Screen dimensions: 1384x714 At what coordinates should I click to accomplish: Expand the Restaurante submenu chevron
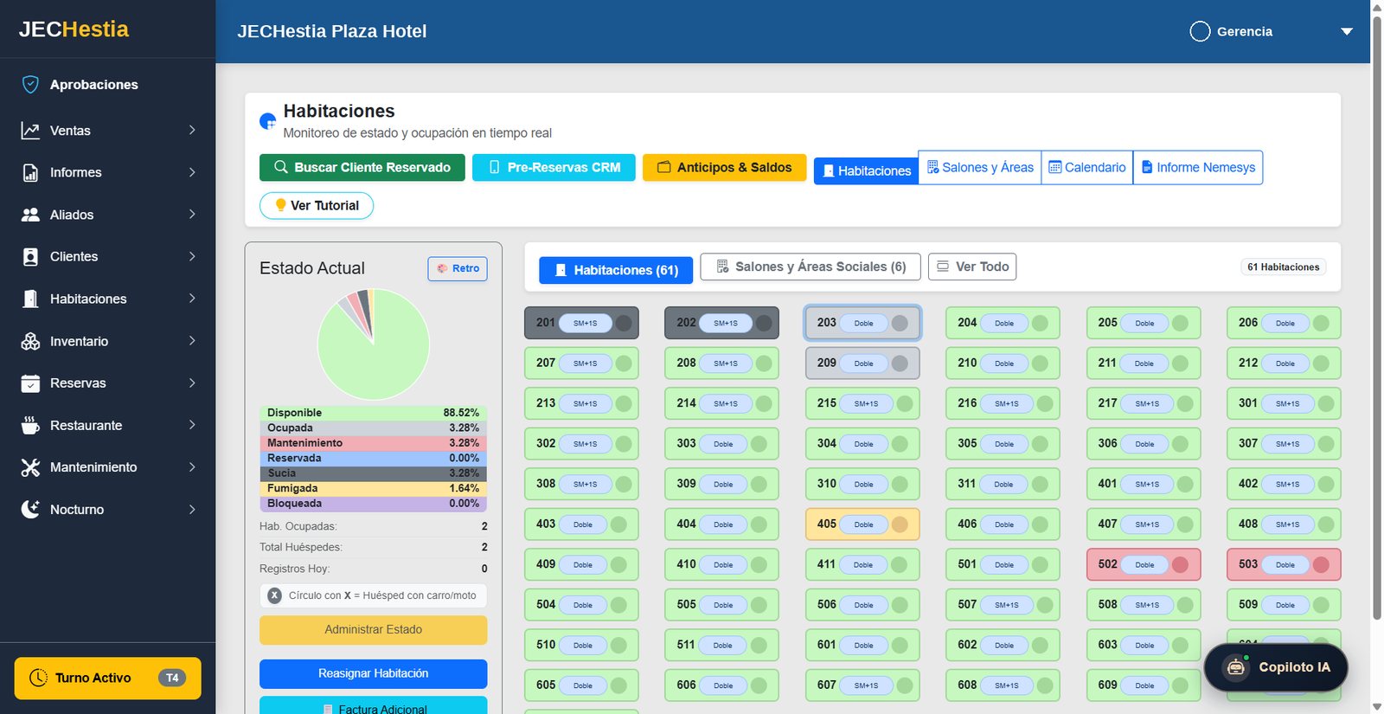click(x=192, y=425)
